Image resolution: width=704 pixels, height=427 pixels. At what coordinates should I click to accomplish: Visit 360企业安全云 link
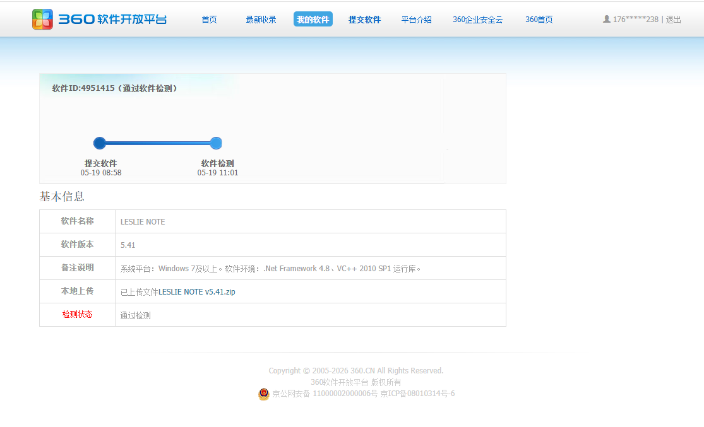(478, 20)
